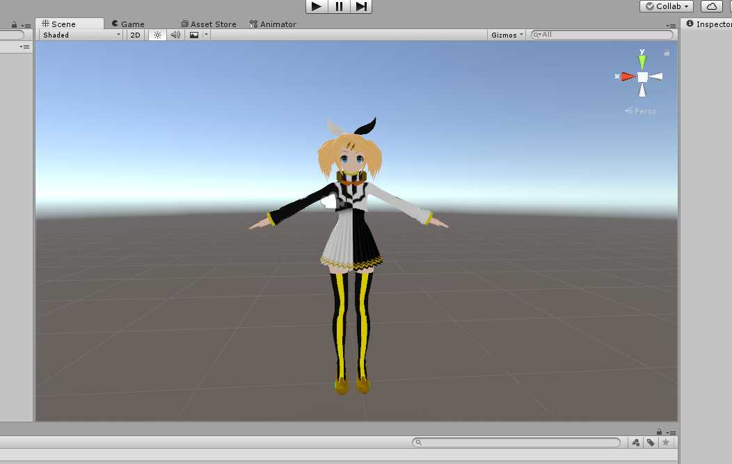Open the Shaded draw mode dropdown
Screen dimensions: 732x464
[81, 35]
